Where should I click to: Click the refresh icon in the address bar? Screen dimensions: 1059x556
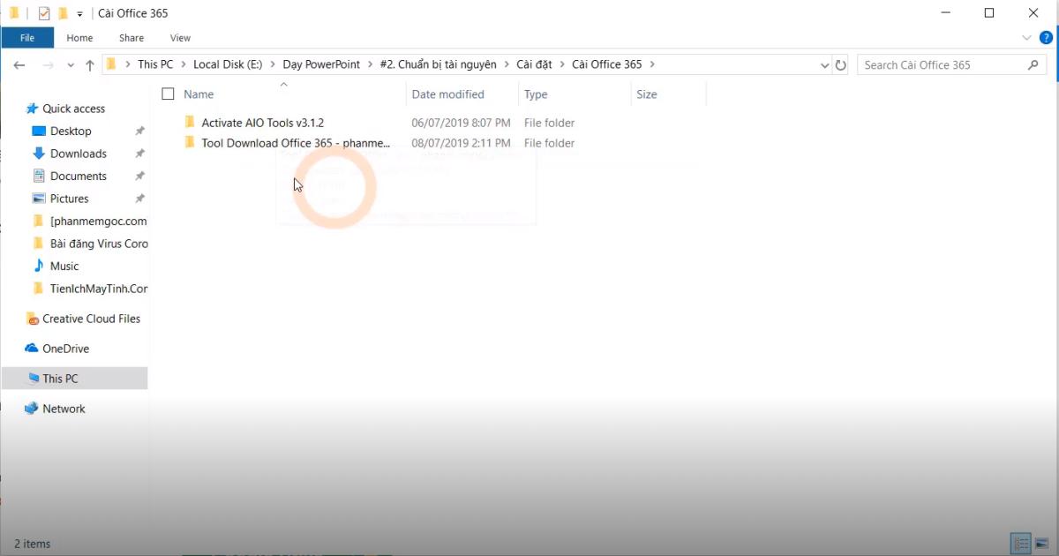pos(840,64)
